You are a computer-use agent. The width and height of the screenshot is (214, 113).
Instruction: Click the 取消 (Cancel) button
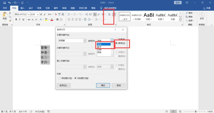coord(119,85)
